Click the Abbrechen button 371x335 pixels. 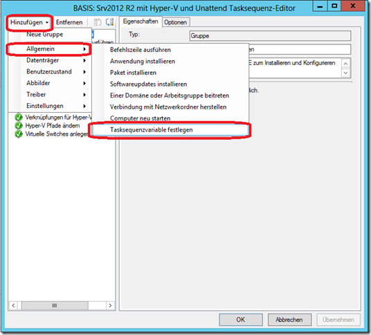click(x=289, y=320)
